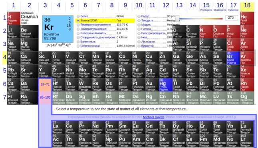
Task: Click the Nitrogen (N) element cell
Action: click(x=206, y=31)
